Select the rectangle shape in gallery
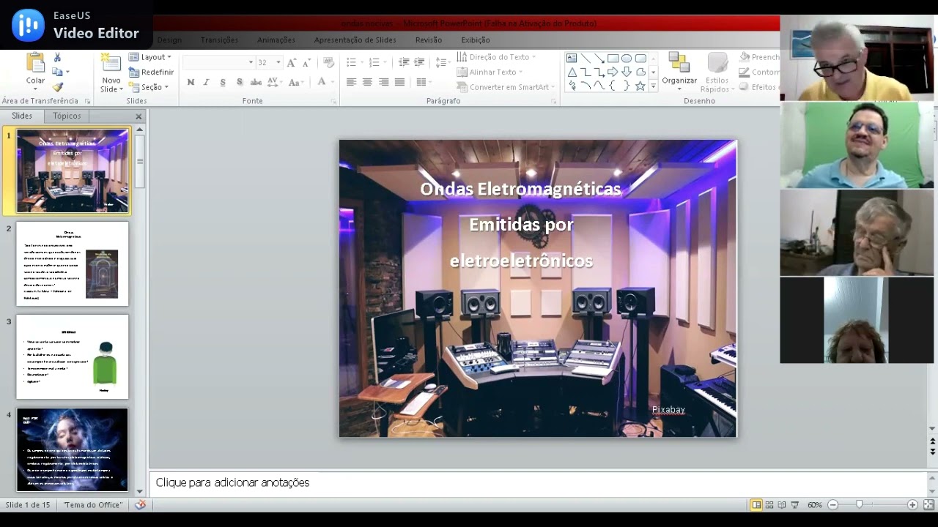This screenshot has height=527, width=938. [x=613, y=59]
